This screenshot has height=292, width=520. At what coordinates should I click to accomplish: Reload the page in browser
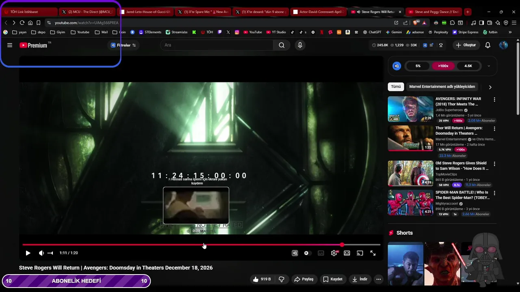point(22,23)
